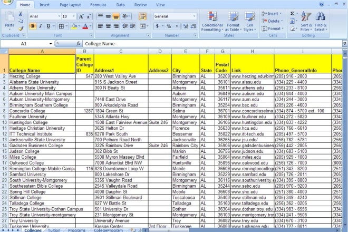Click the Wrap Text icon
This screenshot has height=232, width=348.
pos(142,16)
